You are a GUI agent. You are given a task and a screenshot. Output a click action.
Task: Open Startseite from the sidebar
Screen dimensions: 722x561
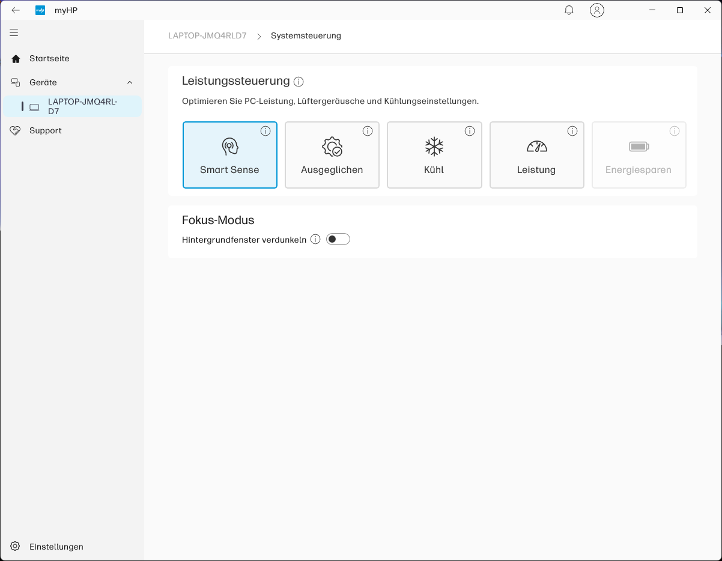tap(72, 58)
